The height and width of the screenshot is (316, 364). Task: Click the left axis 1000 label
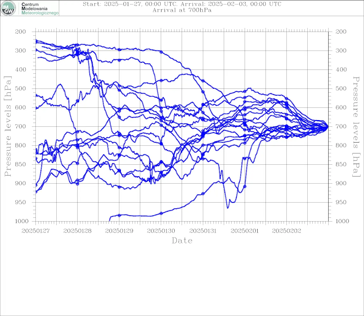tap(22, 221)
